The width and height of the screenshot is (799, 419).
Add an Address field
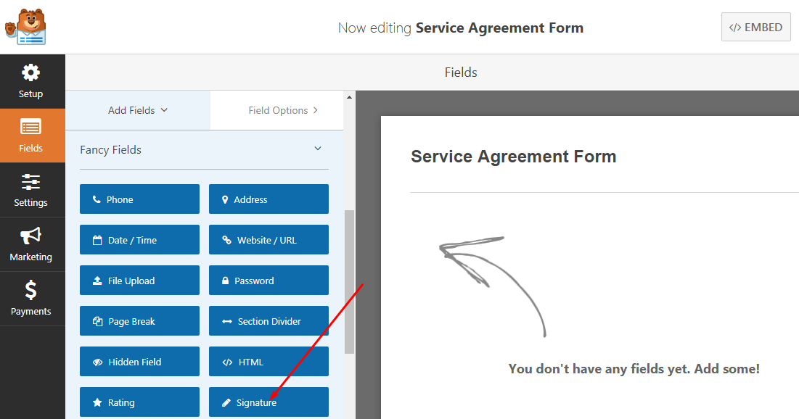point(269,199)
